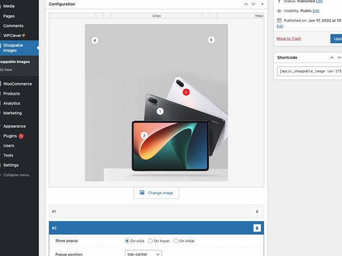342x256 pixels.
Task: Edit the Status setting
Action: tap(319, 1)
